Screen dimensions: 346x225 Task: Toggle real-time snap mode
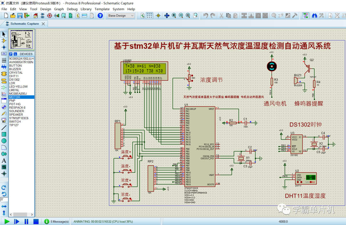(x=158, y=15)
